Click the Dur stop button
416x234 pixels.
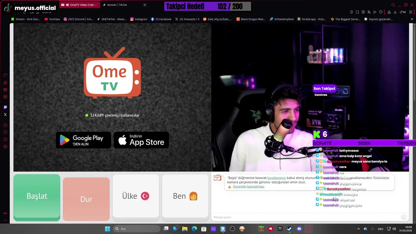point(86,199)
